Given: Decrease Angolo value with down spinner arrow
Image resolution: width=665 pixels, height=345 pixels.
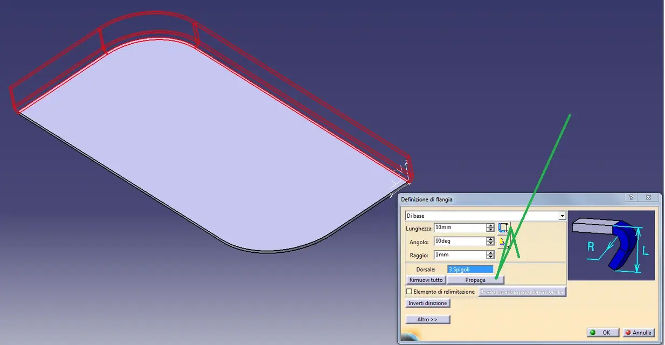Looking at the screenshot, I should coord(490,244).
